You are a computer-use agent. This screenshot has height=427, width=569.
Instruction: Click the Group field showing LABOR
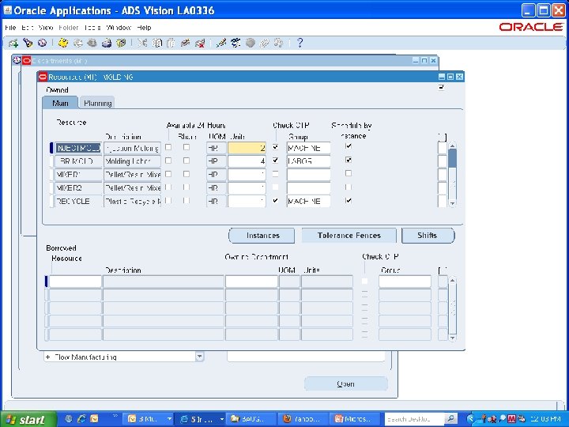(308, 161)
